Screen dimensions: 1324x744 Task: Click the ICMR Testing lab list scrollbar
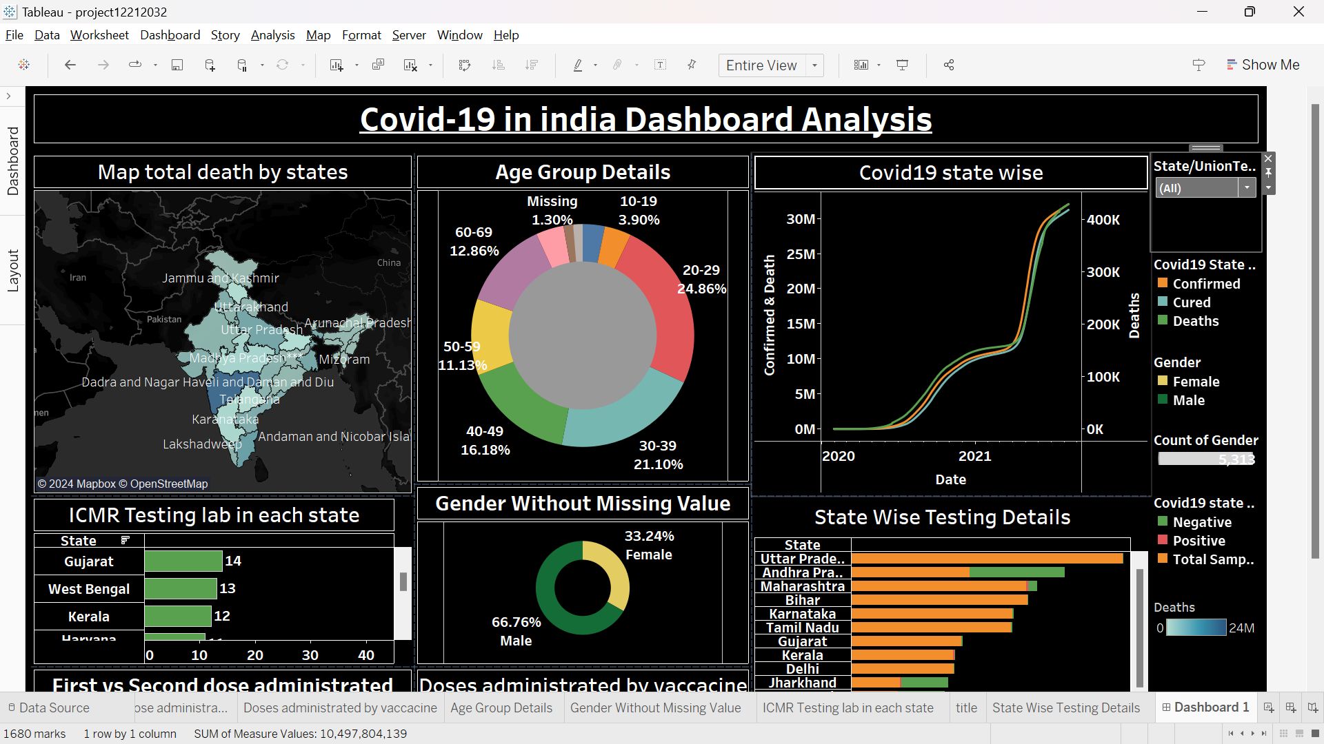(403, 582)
